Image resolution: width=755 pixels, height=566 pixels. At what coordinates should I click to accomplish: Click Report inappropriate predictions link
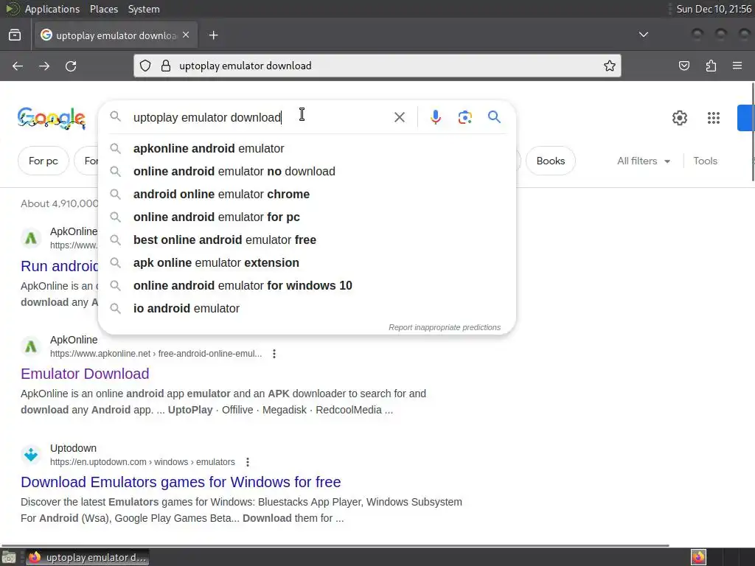tap(445, 327)
